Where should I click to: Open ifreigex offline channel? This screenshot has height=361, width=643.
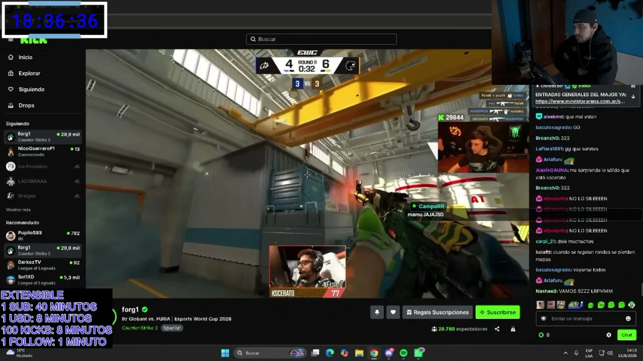(43, 196)
